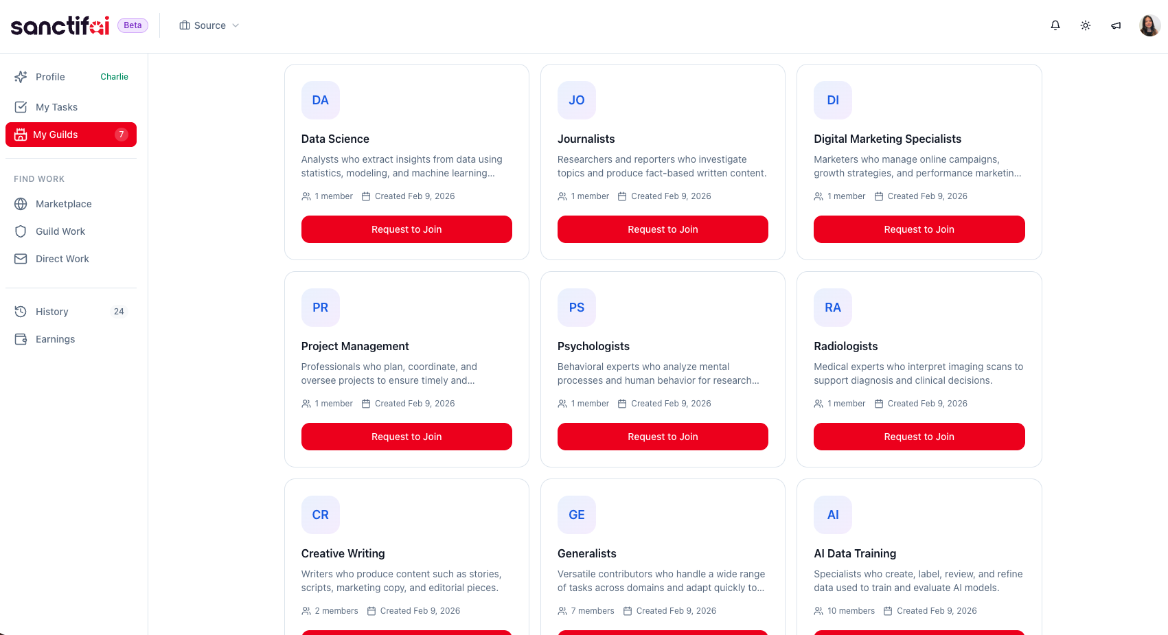This screenshot has width=1168, height=635.
Task: Open Earnings wallet icon
Action: 21,339
